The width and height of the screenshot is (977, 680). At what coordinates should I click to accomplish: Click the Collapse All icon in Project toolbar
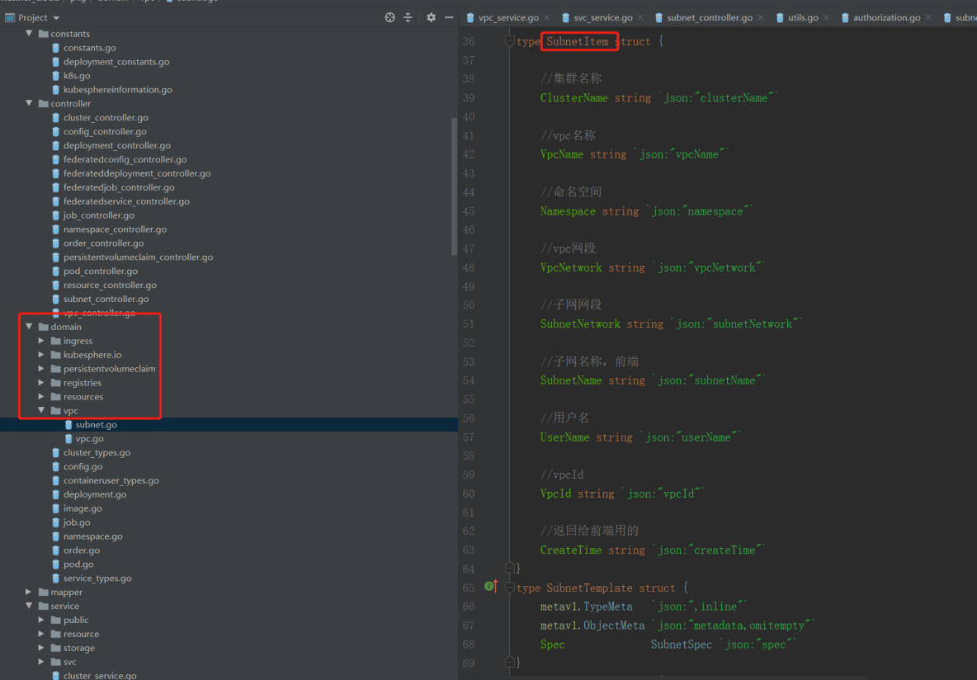pyautogui.click(x=408, y=17)
